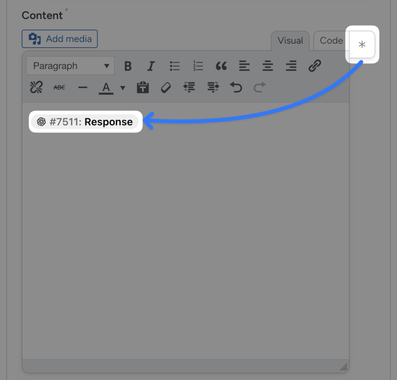Toggle the numbered list
This screenshot has height=380, width=397.
[x=198, y=66]
